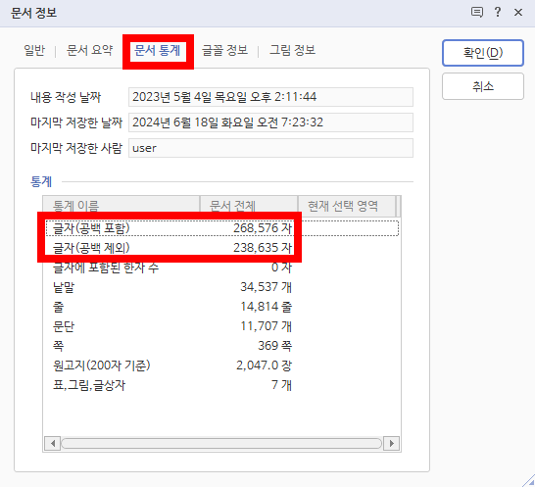Select the 글자(공백 포함) row
535x487 pixels.
222,228
